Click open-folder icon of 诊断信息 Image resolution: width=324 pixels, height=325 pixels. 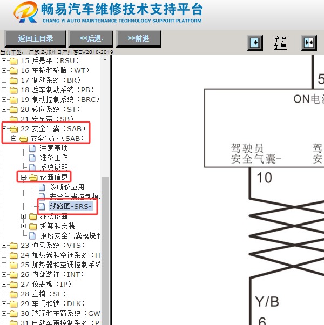33,178
